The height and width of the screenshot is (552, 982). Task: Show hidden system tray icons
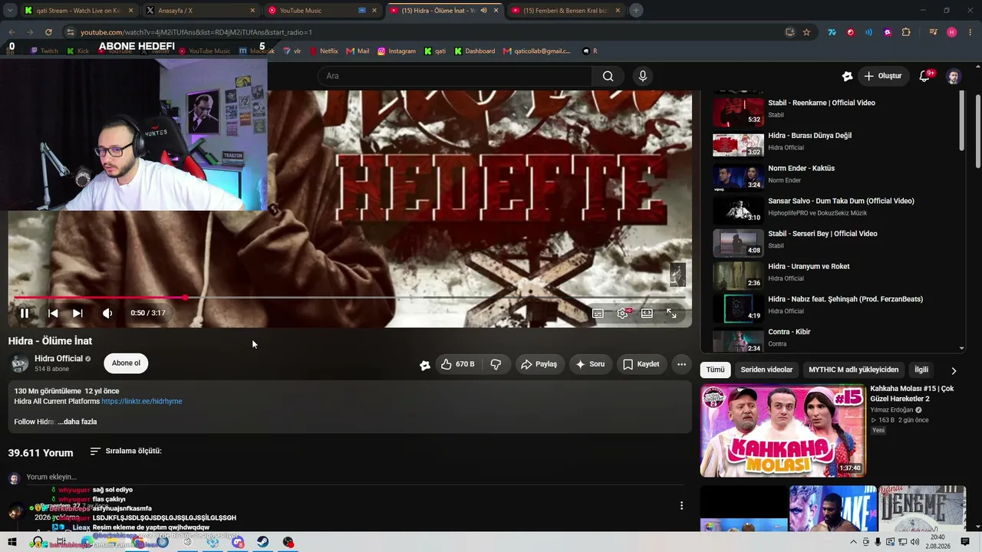tap(855, 542)
